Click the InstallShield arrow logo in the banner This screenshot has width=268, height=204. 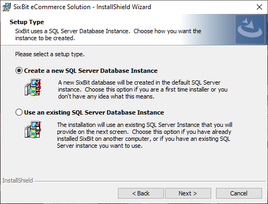point(250,29)
